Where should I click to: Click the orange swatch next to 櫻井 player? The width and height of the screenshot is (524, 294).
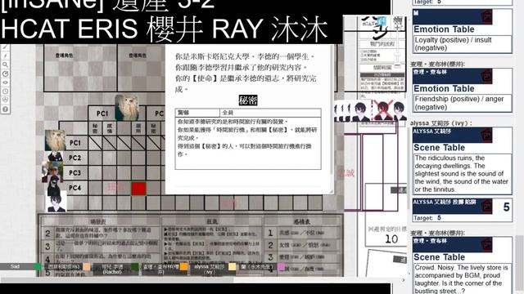(183, 267)
